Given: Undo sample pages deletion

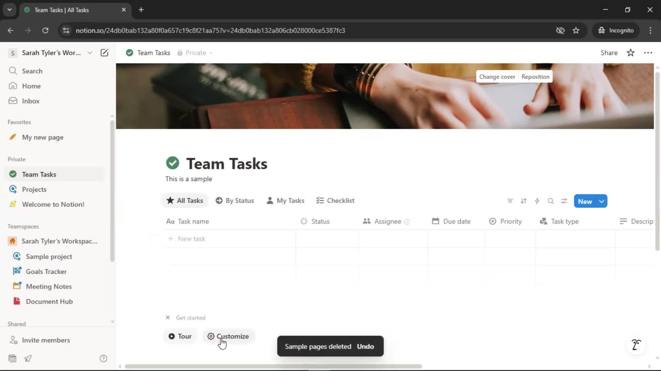Looking at the screenshot, I should tap(365, 346).
